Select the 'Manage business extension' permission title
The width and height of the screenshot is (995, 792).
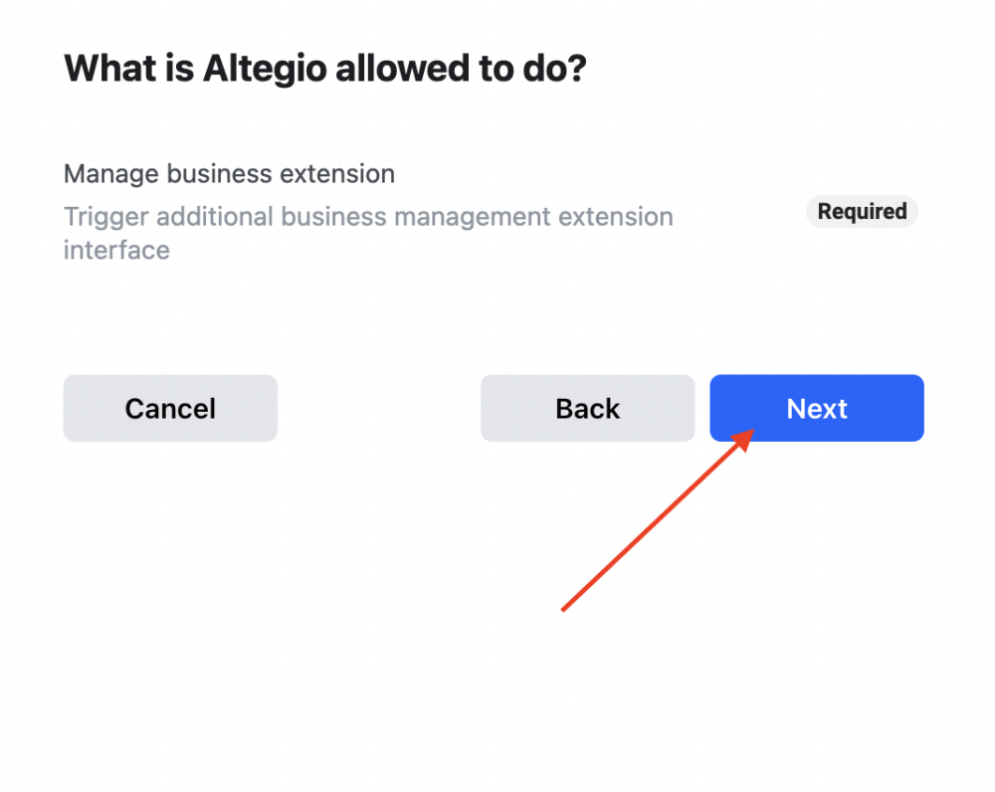229,174
